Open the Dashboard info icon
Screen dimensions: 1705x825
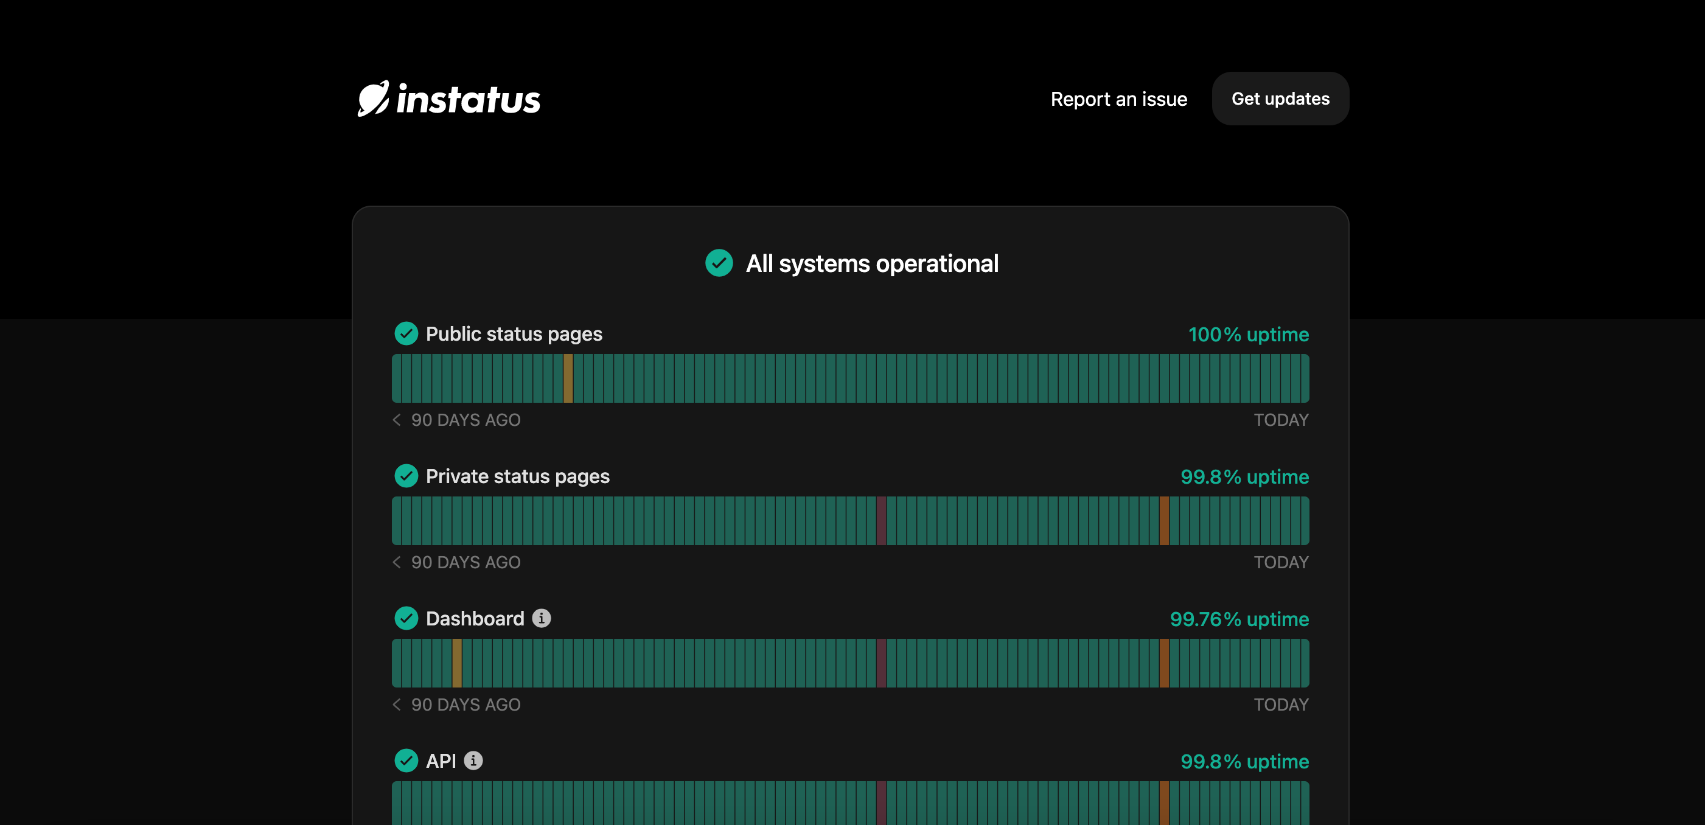point(542,618)
